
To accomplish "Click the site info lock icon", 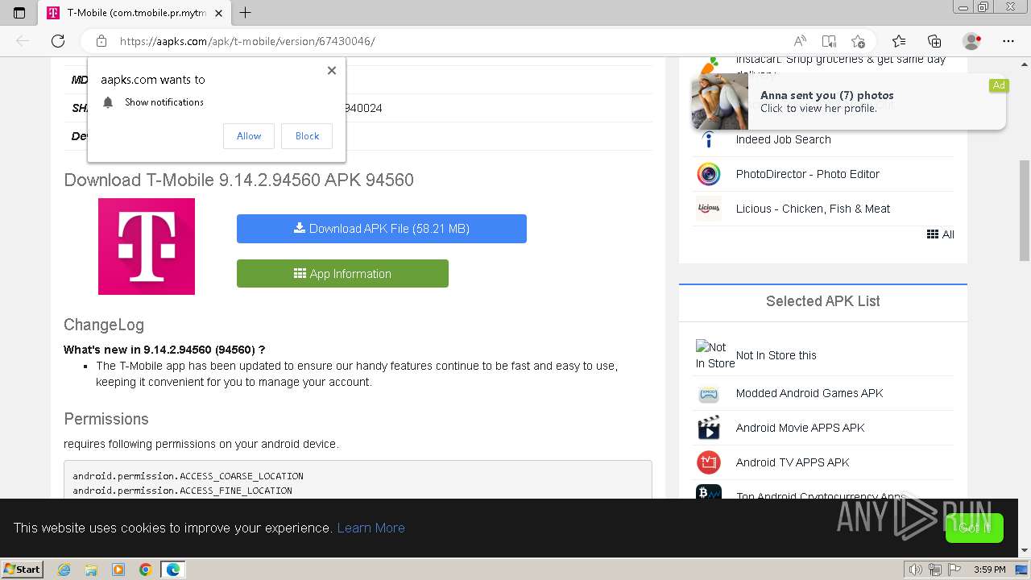I will (101, 41).
